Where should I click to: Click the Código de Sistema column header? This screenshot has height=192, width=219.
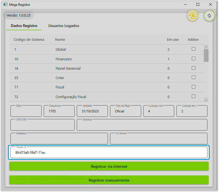click(x=29, y=40)
